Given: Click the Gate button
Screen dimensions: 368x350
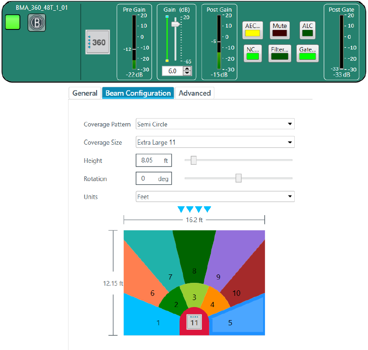Looking at the screenshot, I should coord(307,53).
